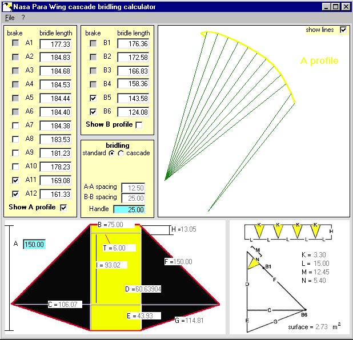Screen dimensions: 353x340
Task: Click the application icon in title bar
Action: [x=7, y=7]
